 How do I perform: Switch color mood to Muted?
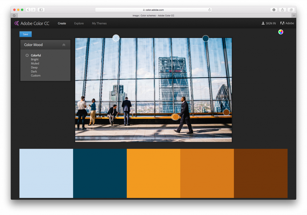(x=35, y=63)
